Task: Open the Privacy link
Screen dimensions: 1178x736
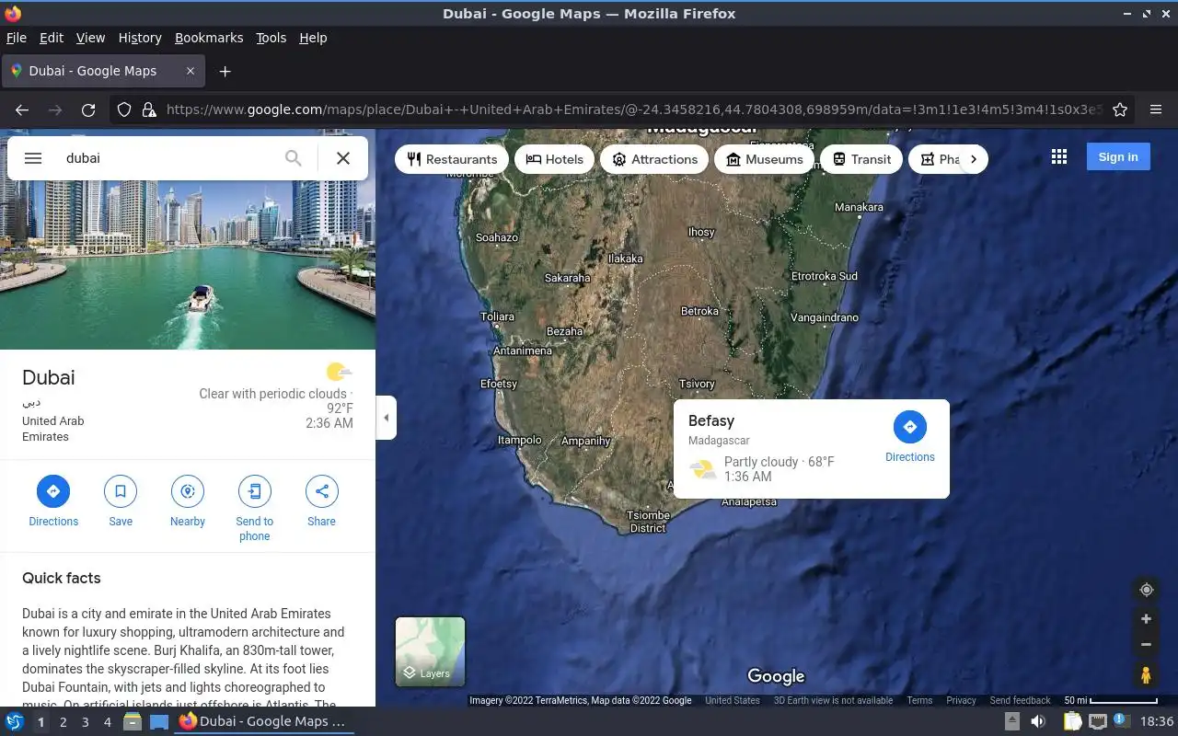Action: pos(961,701)
